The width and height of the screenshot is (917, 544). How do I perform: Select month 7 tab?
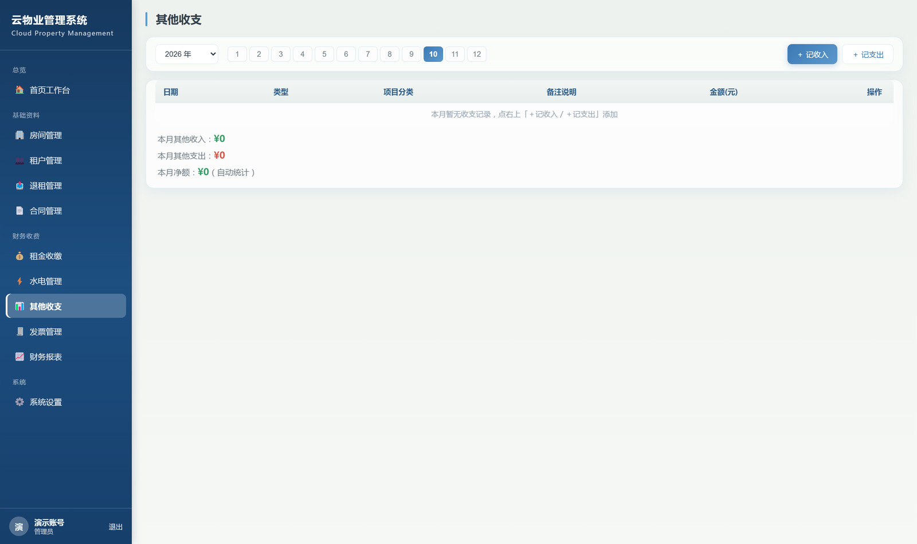click(368, 54)
